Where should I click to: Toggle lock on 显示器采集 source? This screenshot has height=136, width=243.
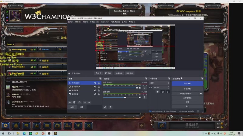(99, 87)
